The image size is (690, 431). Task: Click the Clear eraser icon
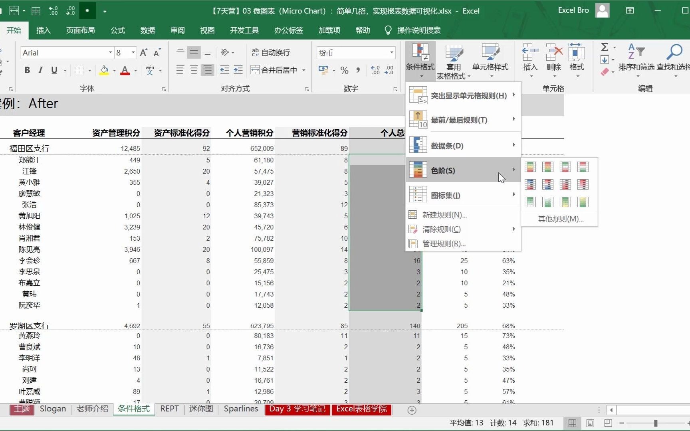pos(605,72)
